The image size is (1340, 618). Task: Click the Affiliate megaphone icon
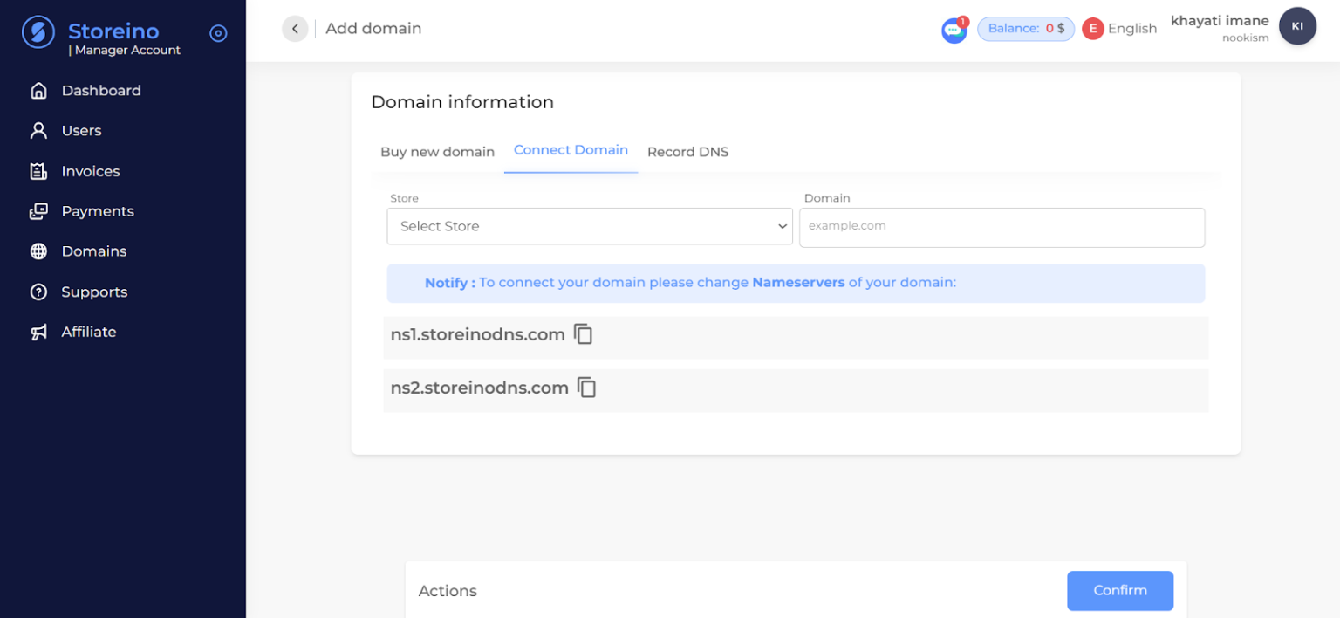point(38,332)
